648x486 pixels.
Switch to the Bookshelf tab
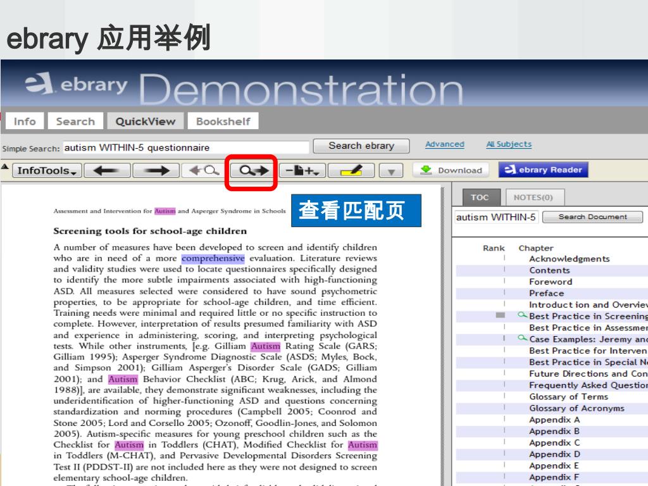click(223, 121)
